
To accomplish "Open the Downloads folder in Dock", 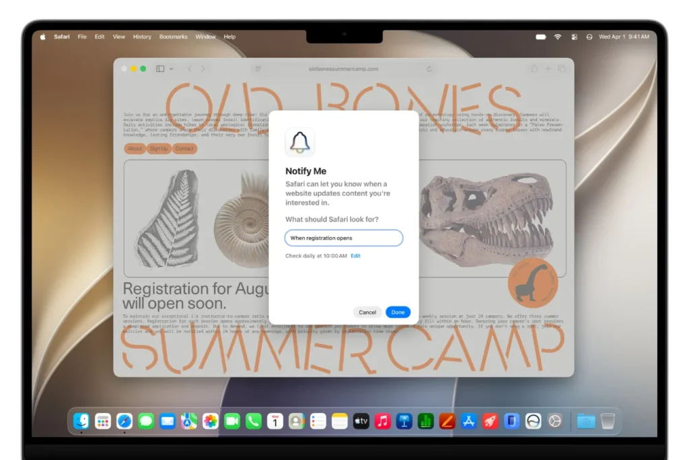I will point(586,422).
